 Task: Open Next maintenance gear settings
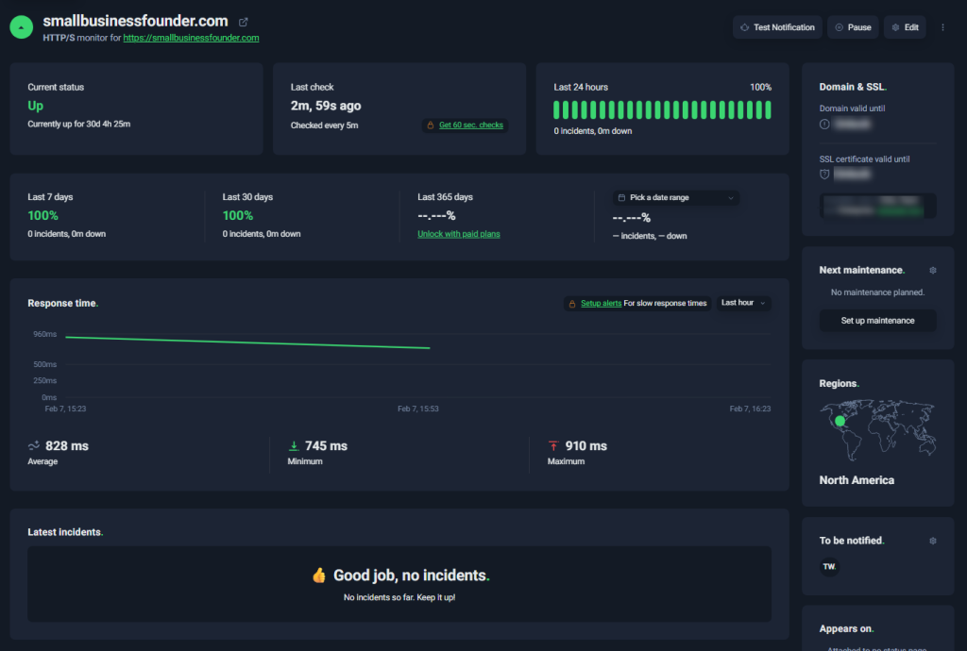[x=932, y=271]
